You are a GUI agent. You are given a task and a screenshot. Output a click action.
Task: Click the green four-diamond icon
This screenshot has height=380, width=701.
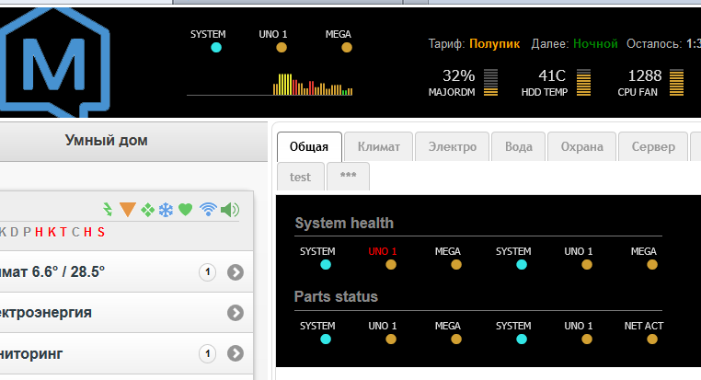pyautogui.click(x=147, y=210)
